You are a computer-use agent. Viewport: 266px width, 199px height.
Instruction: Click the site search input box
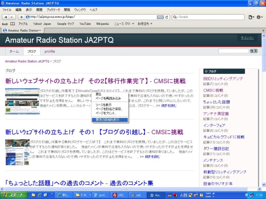coord(233,51)
